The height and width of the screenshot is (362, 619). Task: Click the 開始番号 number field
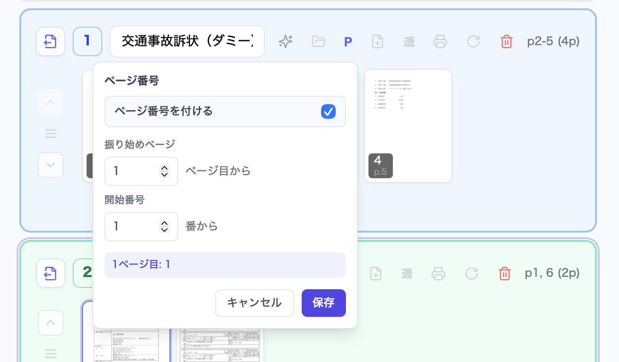click(141, 227)
